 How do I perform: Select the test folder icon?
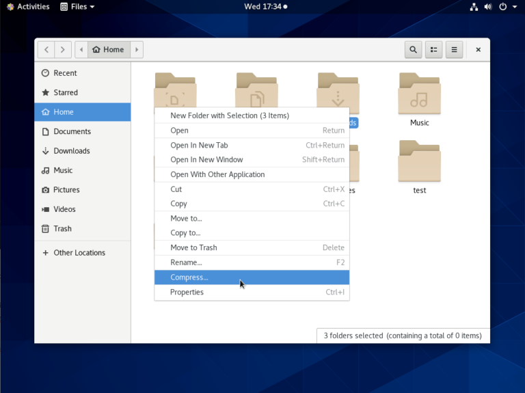(x=419, y=161)
